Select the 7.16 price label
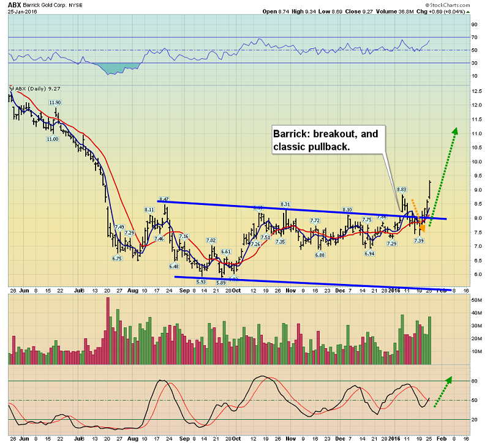 click(184, 236)
